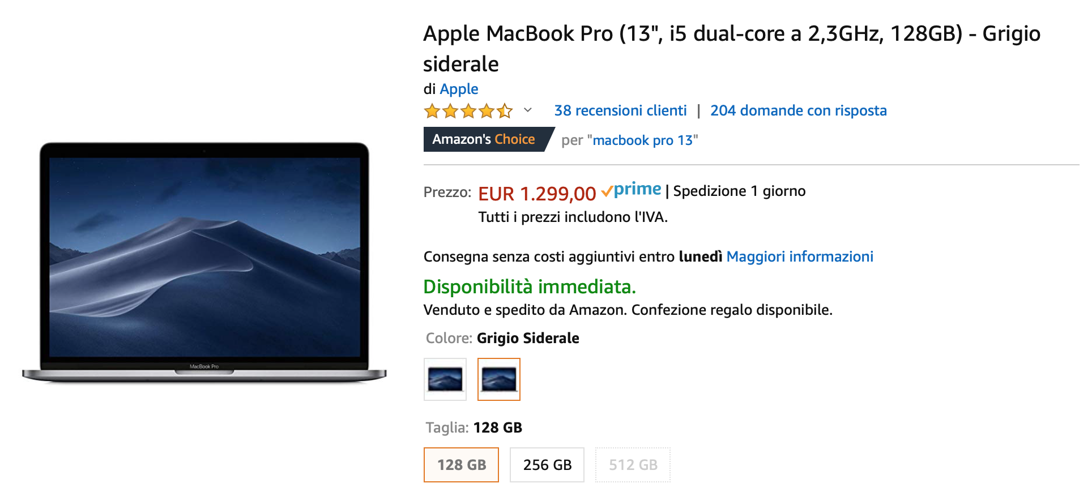Image resolution: width=1092 pixels, height=496 pixels.
Task: Open 204 domande con risposta link
Action: 798,110
